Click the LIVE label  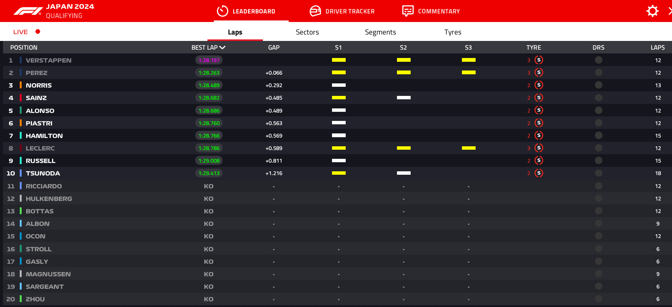pyautogui.click(x=21, y=32)
